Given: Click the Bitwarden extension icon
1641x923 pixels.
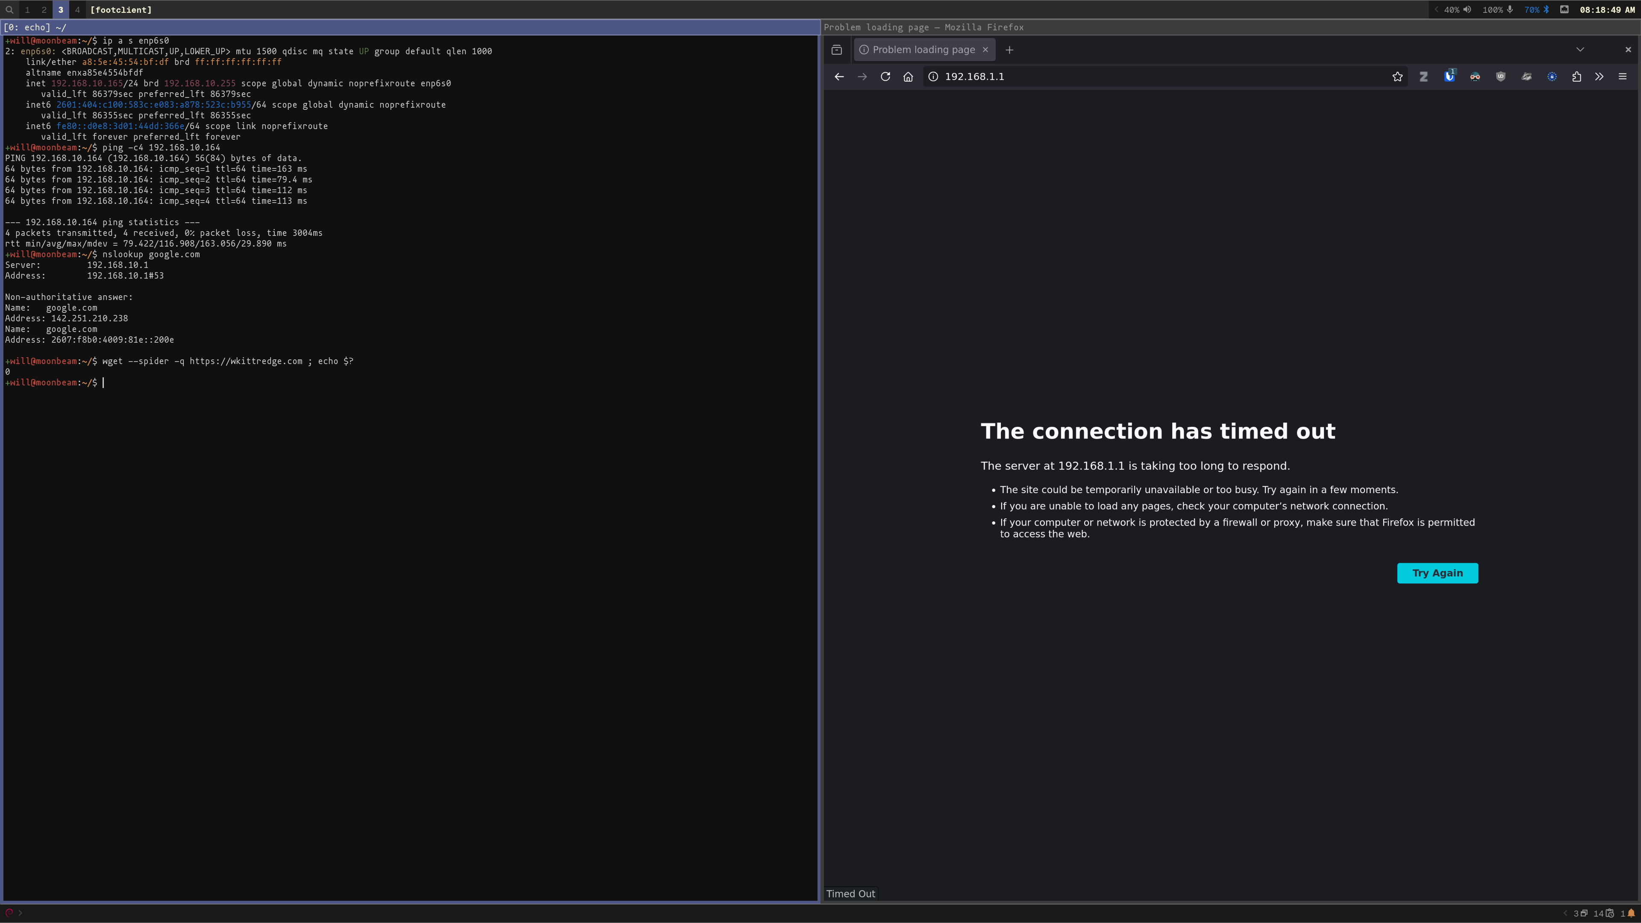Looking at the screenshot, I should tap(1449, 76).
